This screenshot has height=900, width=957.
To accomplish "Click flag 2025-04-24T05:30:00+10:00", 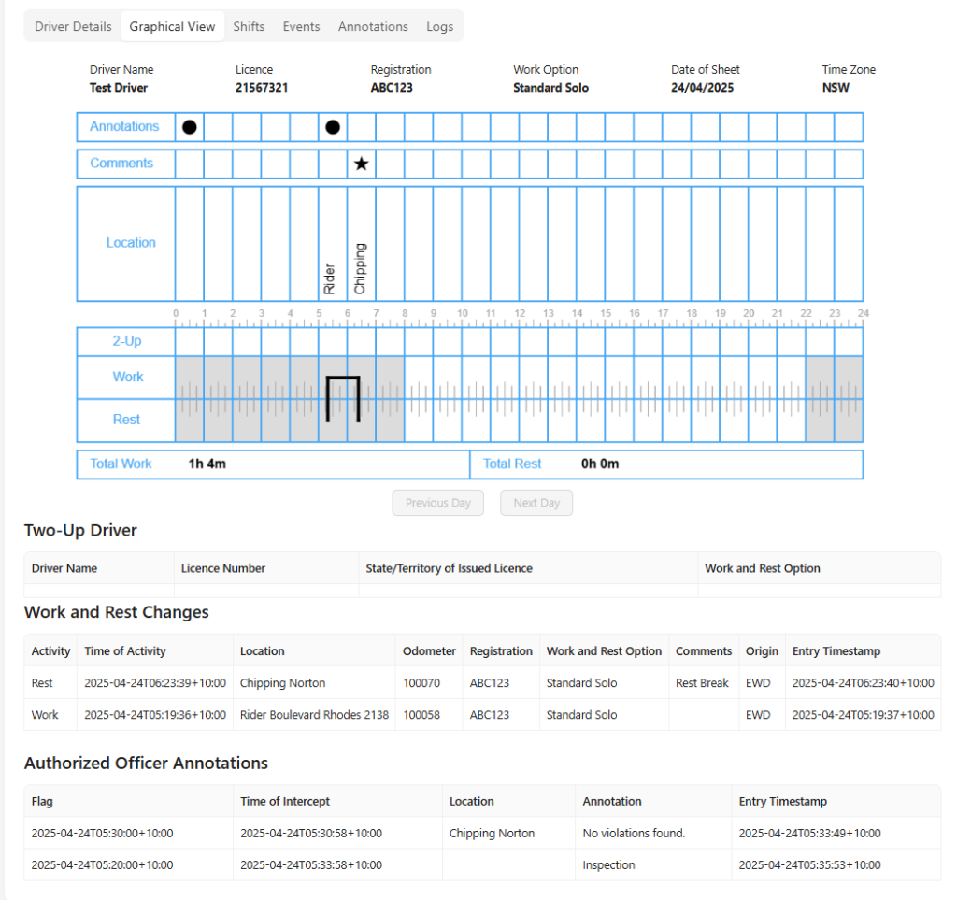I will [x=102, y=833].
